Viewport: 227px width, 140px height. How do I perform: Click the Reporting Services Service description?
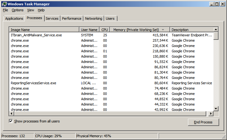point(192,83)
